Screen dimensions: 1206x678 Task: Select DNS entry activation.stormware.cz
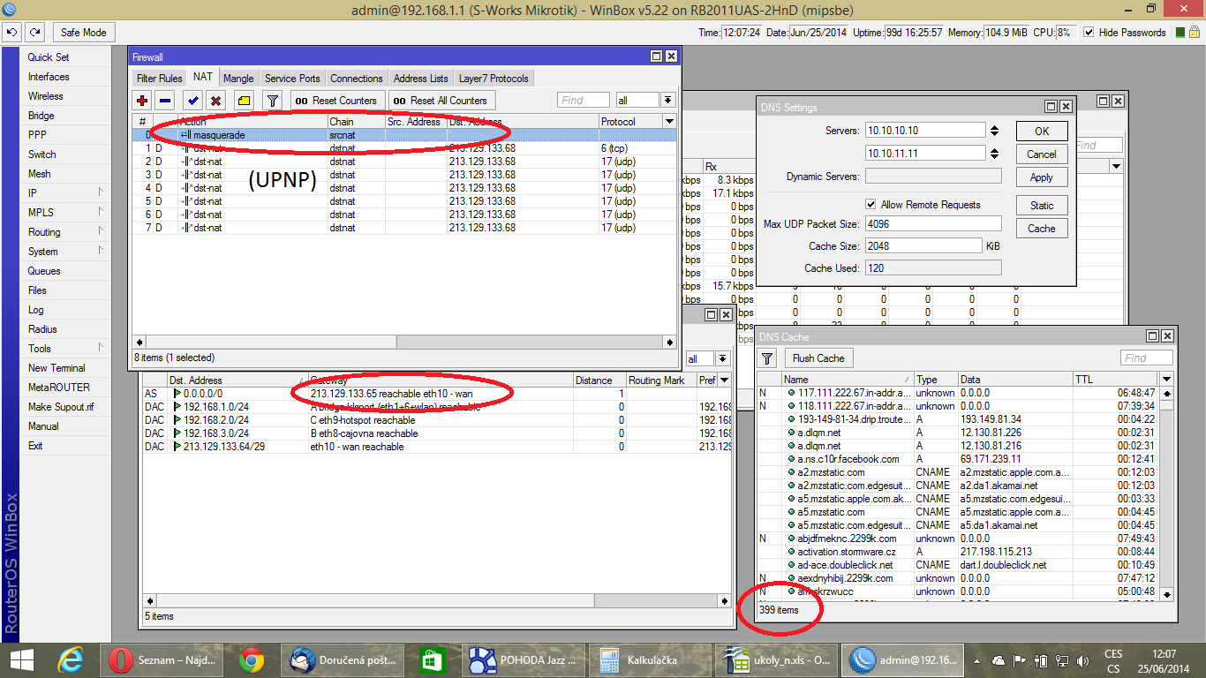pos(958,552)
